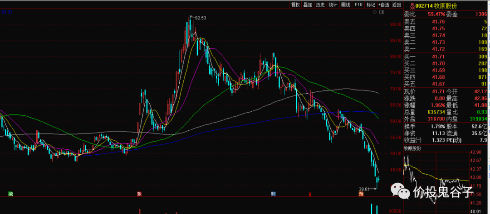This screenshot has width=490, height=214.
Task: Add stock via +自选 button
Action: (384, 5)
